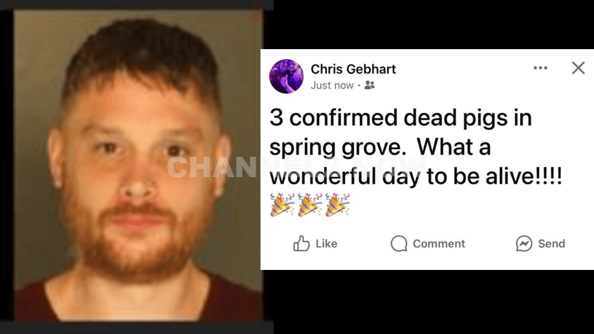The image size is (594, 334).
Task: Click the 'Send' text label
Action: [x=551, y=244]
